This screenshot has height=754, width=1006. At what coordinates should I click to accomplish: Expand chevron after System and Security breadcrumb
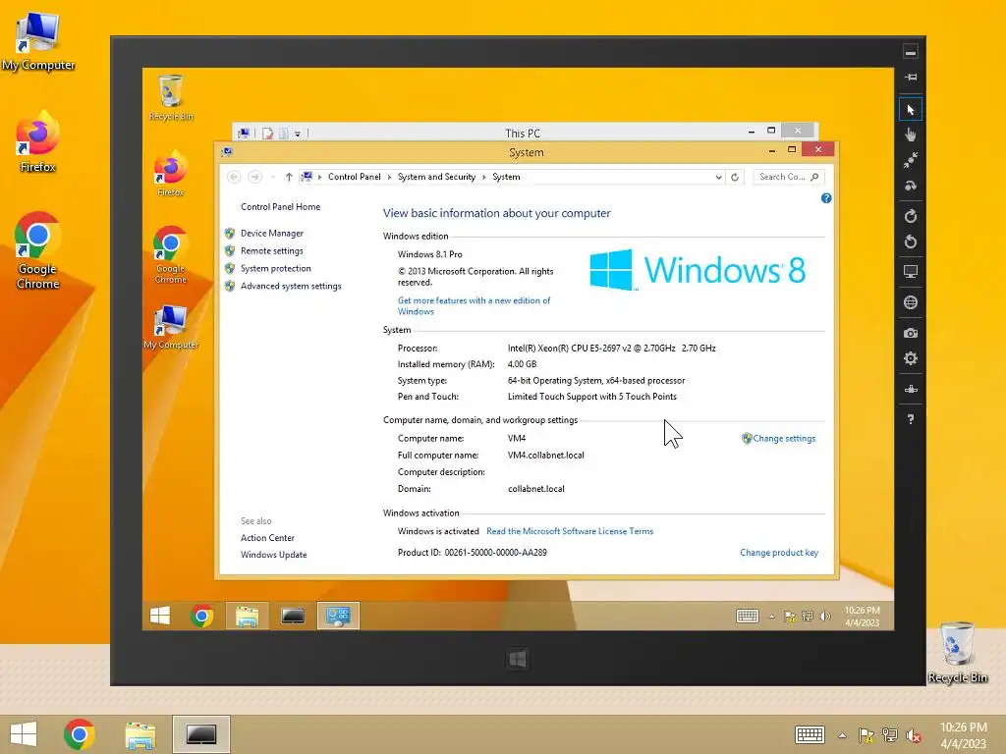(483, 177)
